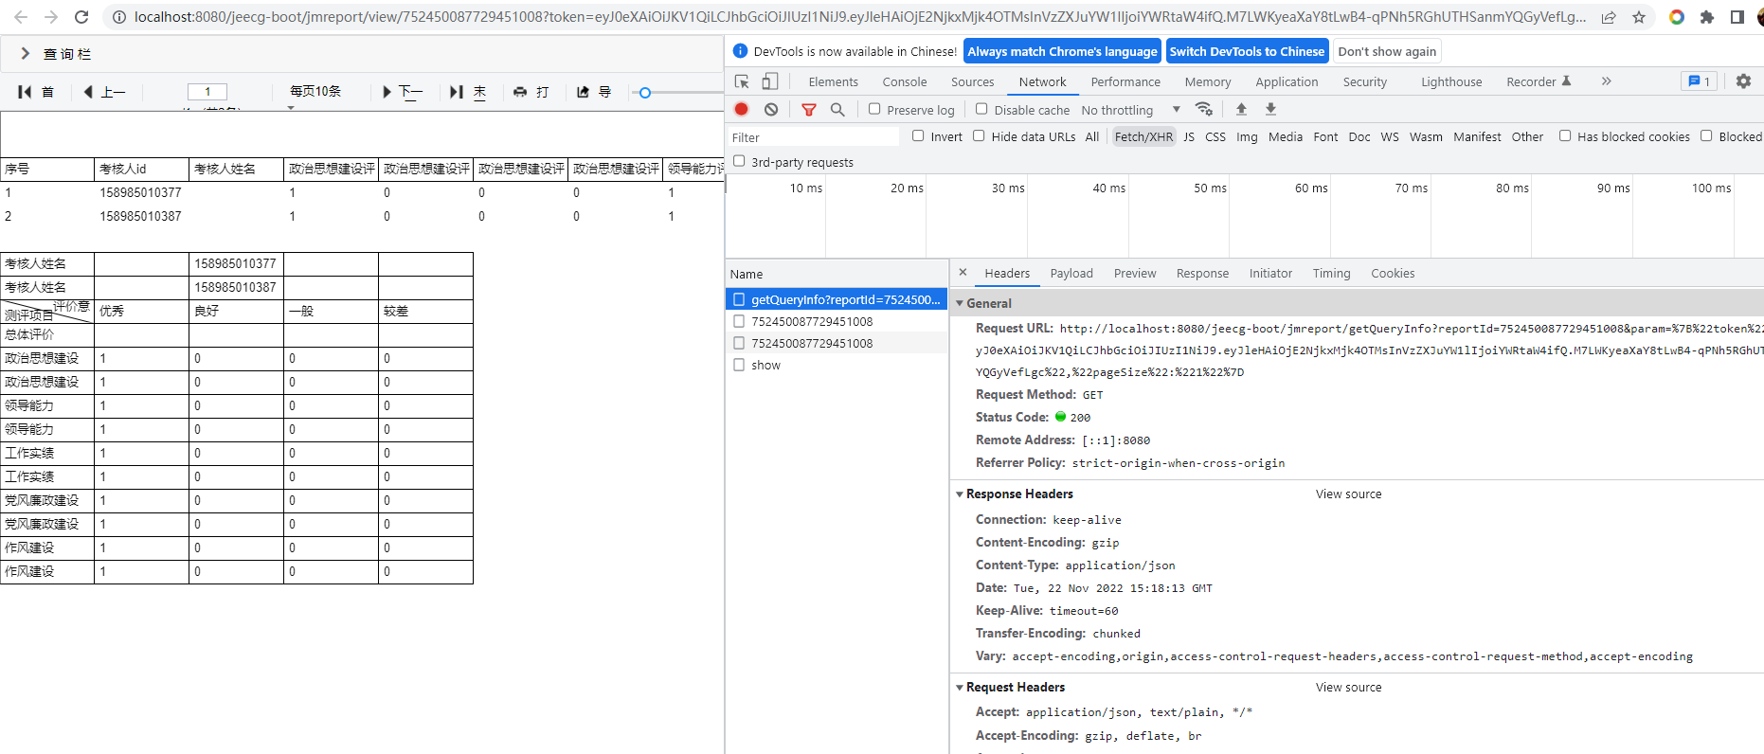The width and height of the screenshot is (1764, 754).
Task: Toggle the network filter funnel icon
Action: (x=809, y=110)
